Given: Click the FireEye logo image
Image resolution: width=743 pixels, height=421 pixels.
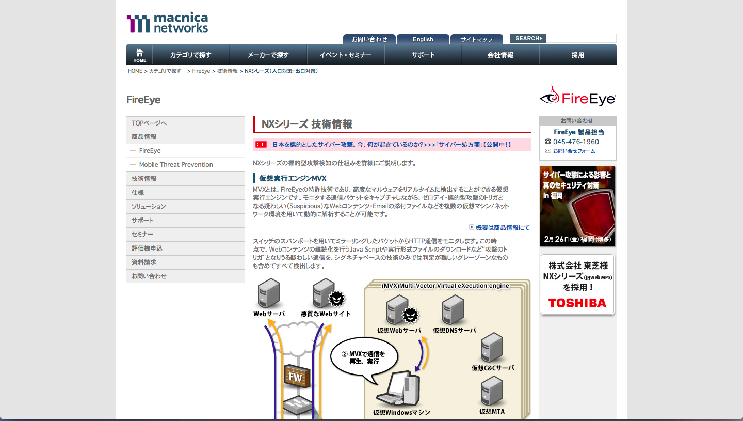Looking at the screenshot, I should pos(577,96).
